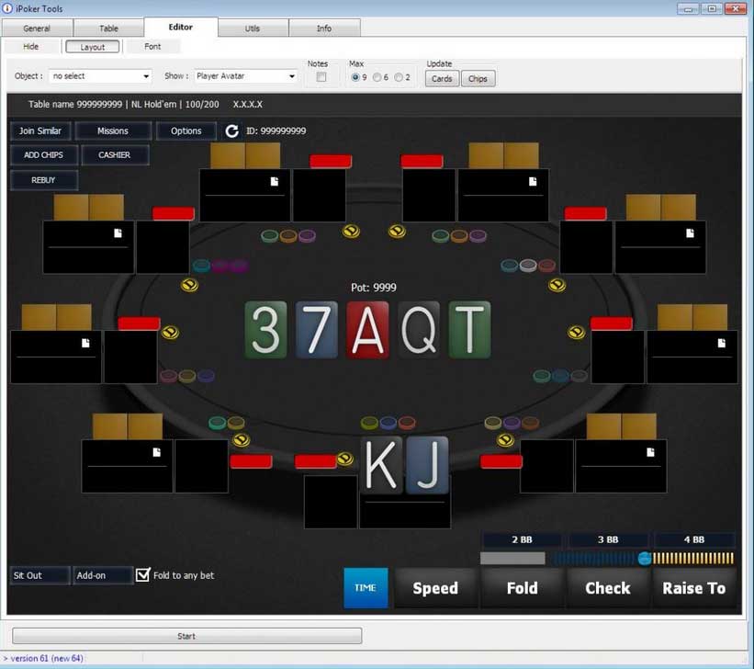Click the blue TIME timebank icon

click(366, 587)
